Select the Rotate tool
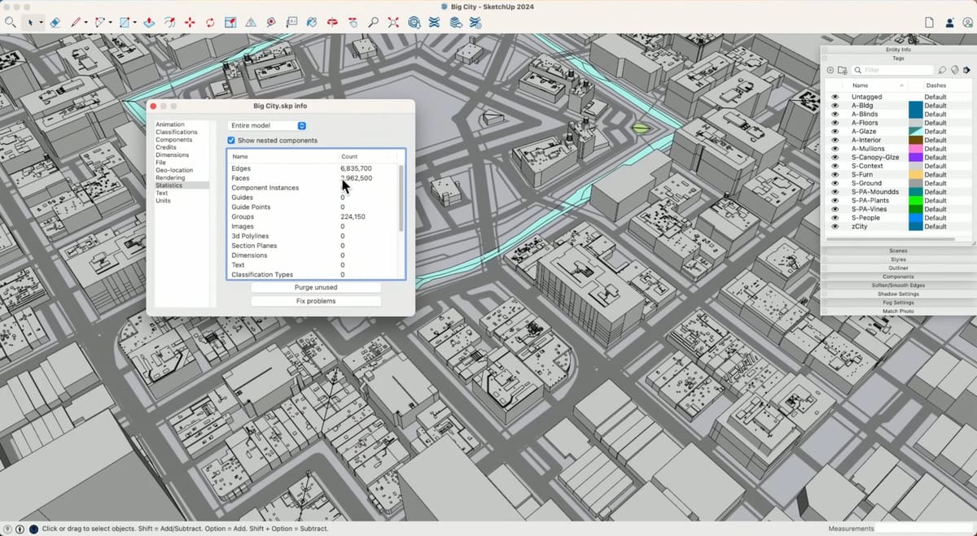Screen dimensions: 977x536 [210, 23]
